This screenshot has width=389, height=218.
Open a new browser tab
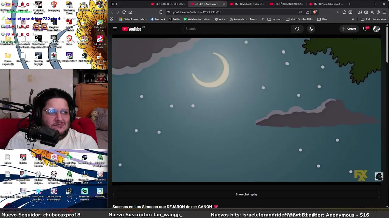[349, 4]
